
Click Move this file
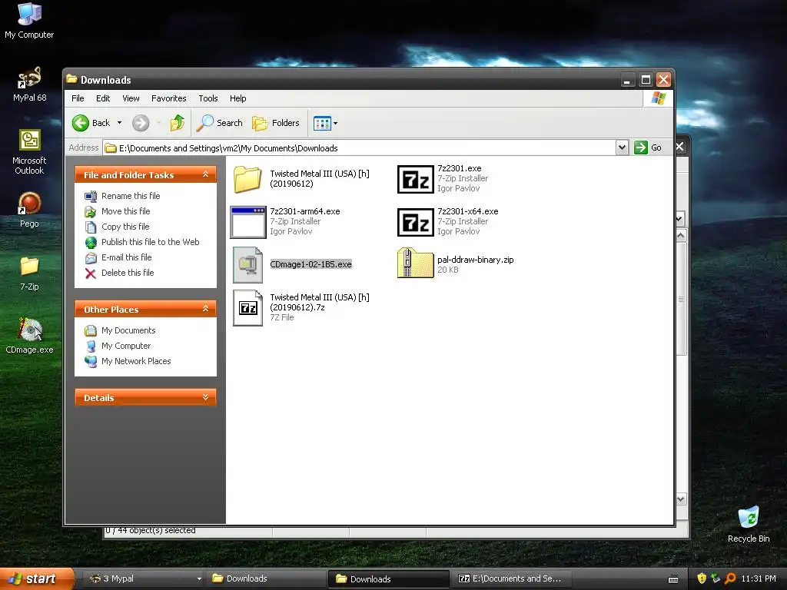tap(125, 211)
